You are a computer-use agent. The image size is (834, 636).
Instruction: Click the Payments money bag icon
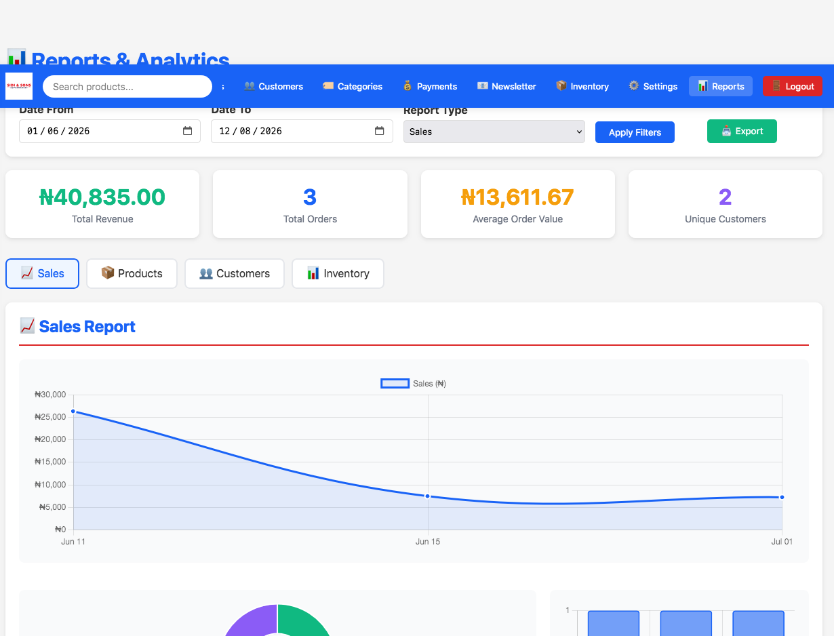pos(408,86)
